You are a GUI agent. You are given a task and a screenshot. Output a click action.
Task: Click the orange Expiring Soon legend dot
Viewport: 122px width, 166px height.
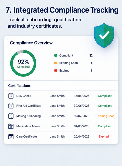[x=56, y=63]
